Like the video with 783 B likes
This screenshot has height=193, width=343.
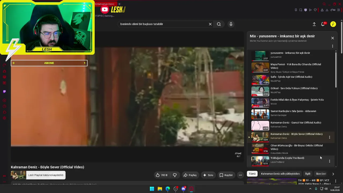tap(162, 175)
